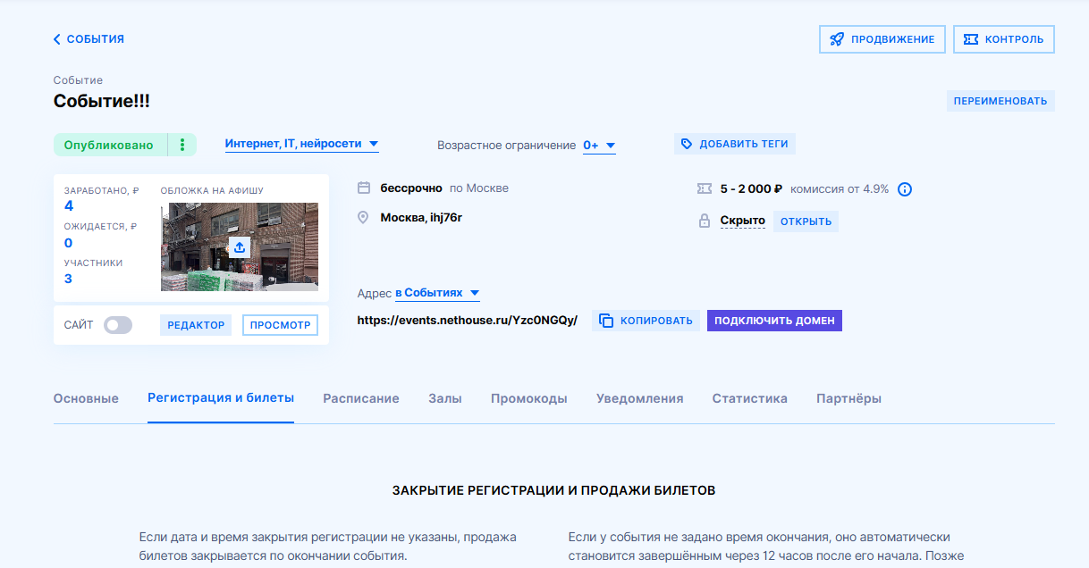Click the location pin icon by Москва

pos(363,218)
